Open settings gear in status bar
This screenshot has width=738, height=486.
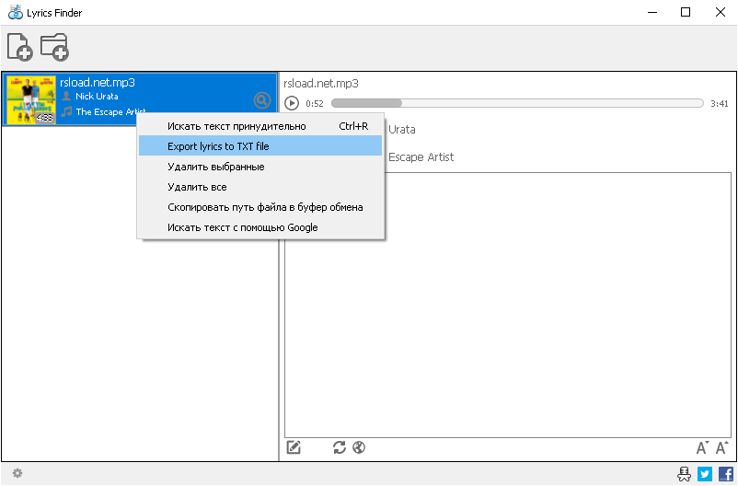coord(17,473)
